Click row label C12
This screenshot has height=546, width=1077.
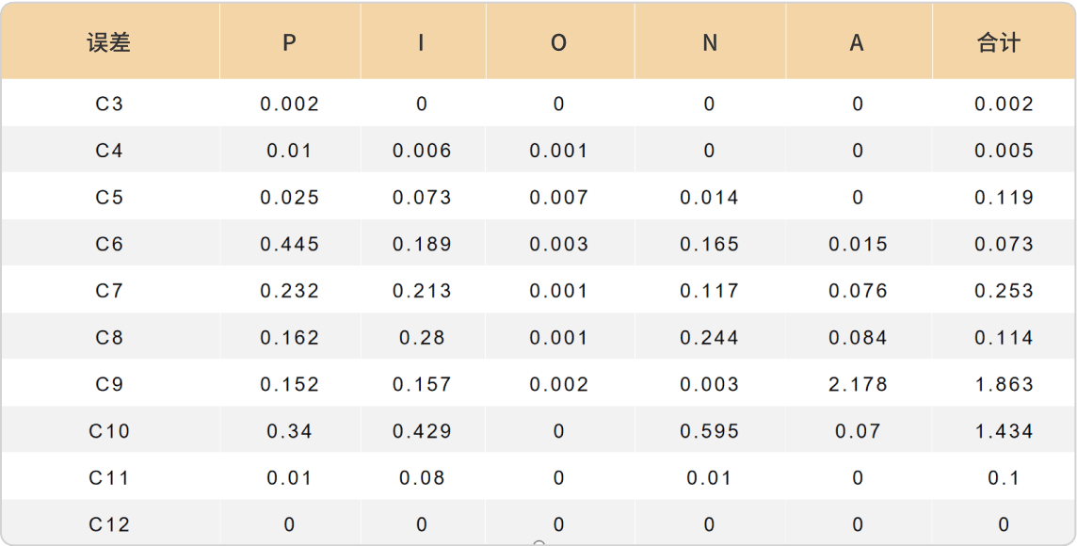coord(109,524)
